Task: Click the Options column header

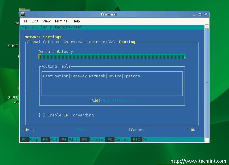Action: pyautogui.click(x=132, y=76)
